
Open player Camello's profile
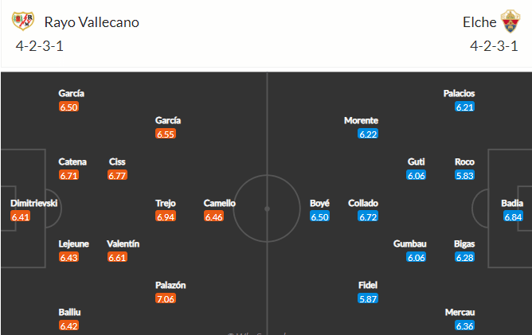coord(220,203)
